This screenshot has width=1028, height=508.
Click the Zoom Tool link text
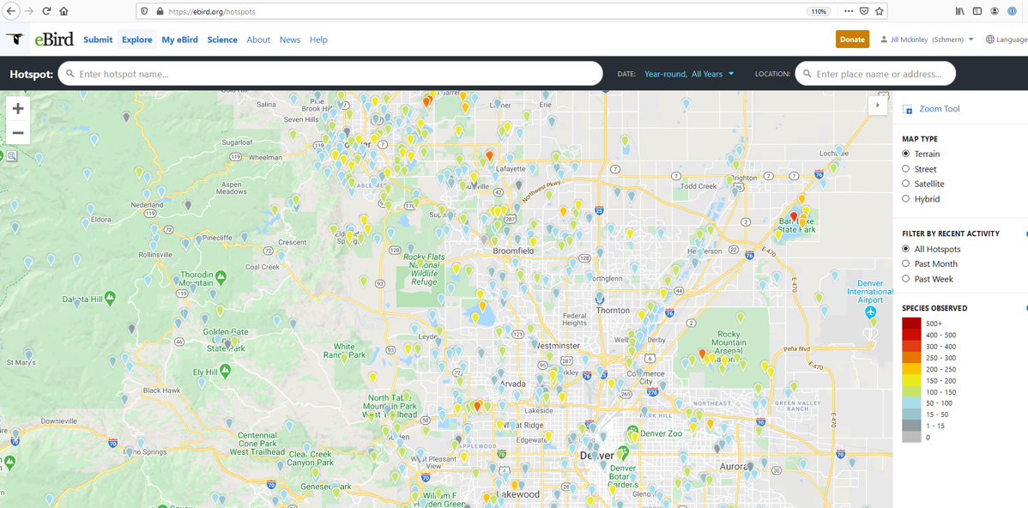[940, 109]
